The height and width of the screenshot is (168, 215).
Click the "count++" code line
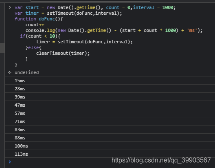pos(35,25)
